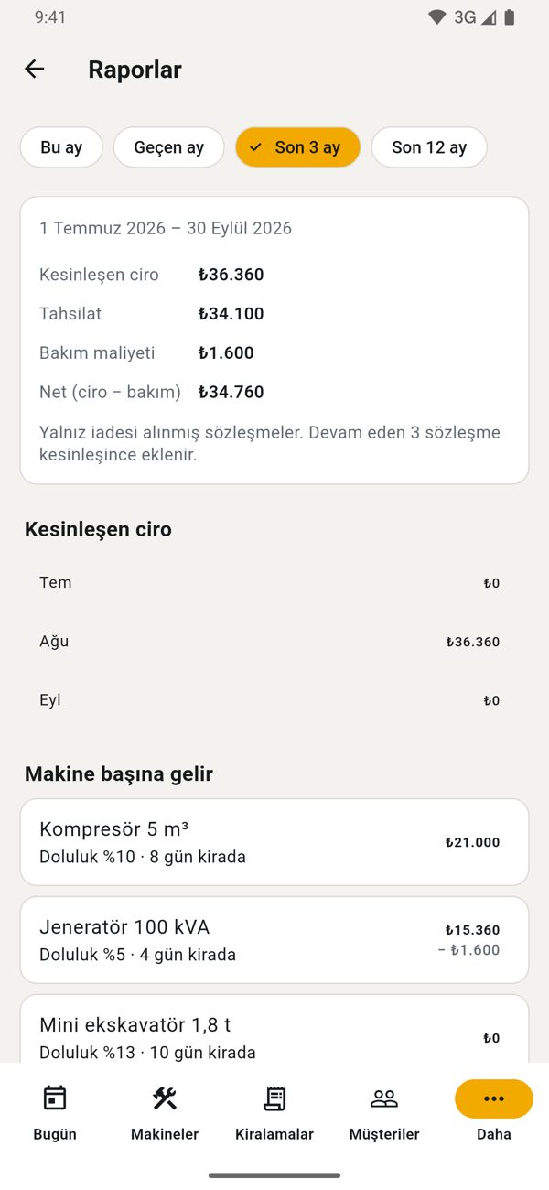549x1190 pixels.
Task: Select the Son 12 ay chip
Action: coord(429,147)
